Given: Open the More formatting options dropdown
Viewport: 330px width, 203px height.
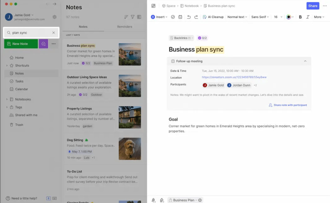Looking at the screenshot, I should (319, 17).
